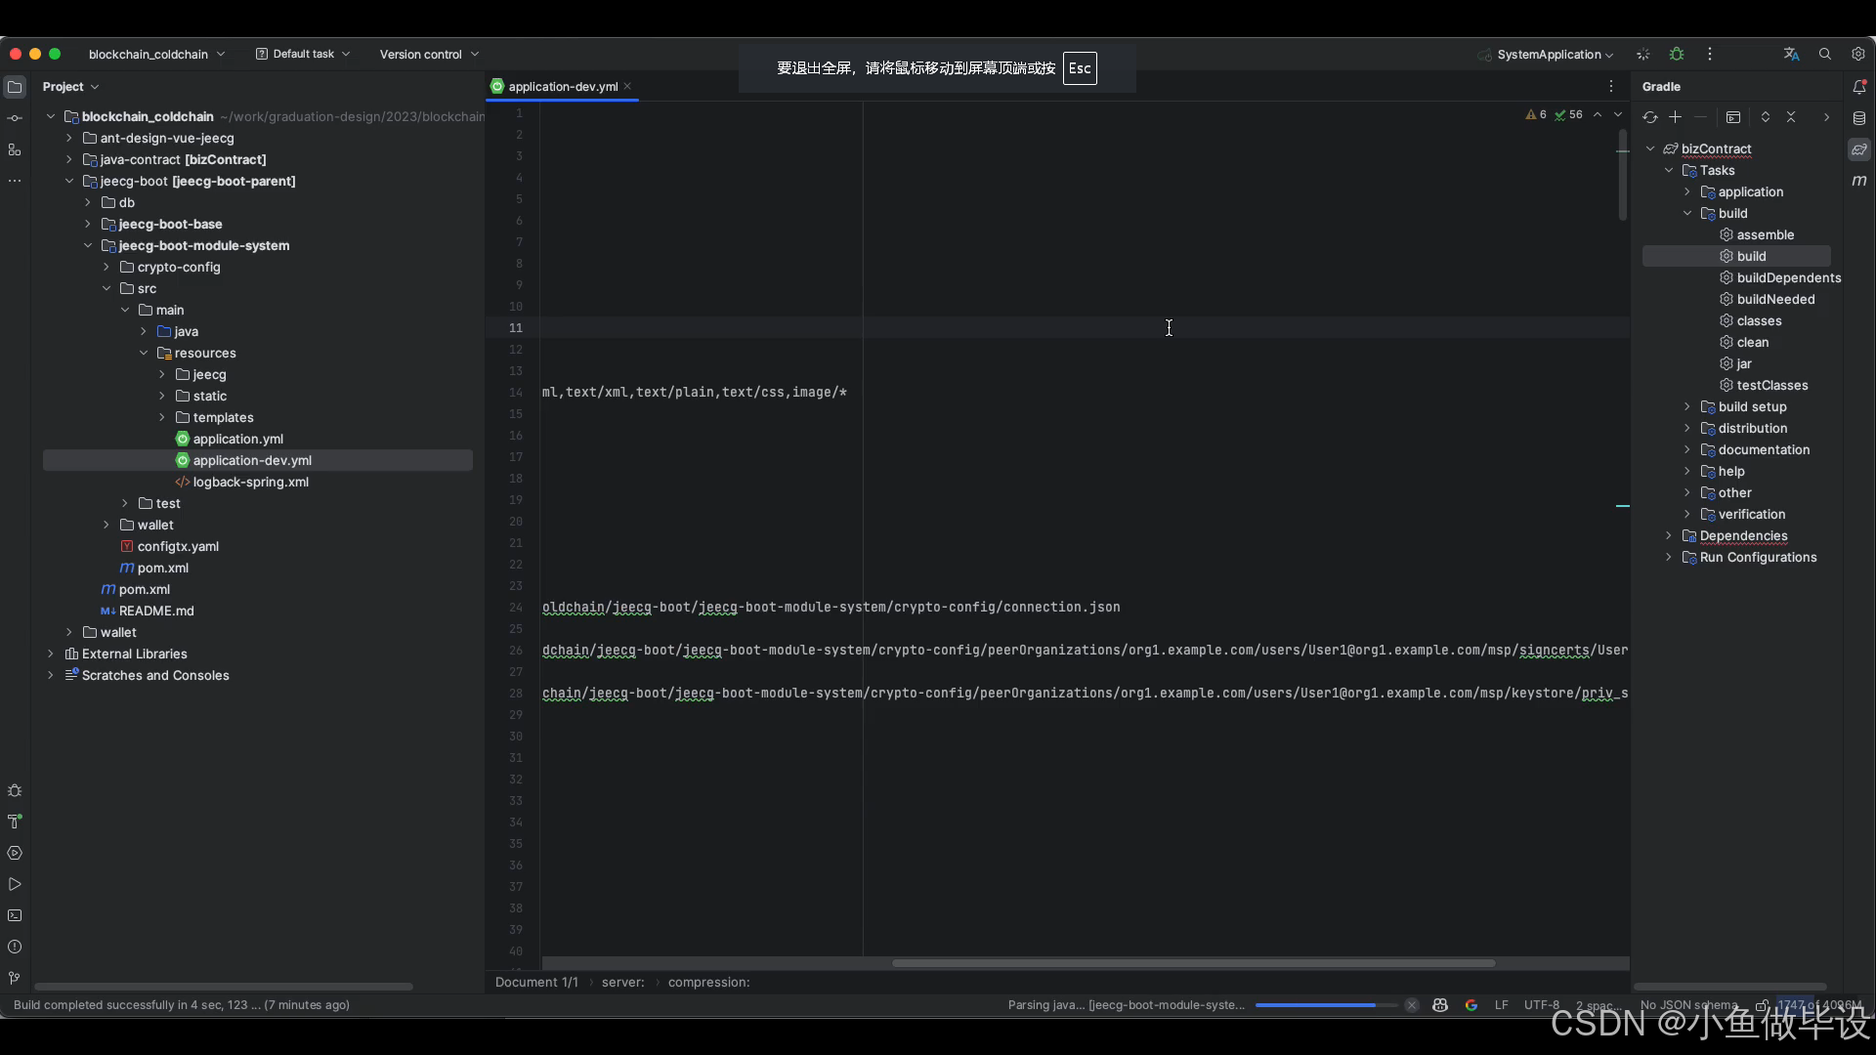1876x1055 pixels.
Task: Open the Terminal tool window
Action: click(x=15, y=915)
